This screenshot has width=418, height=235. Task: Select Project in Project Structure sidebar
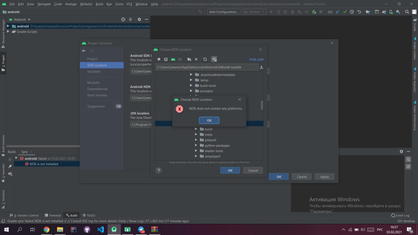point(92,59)
